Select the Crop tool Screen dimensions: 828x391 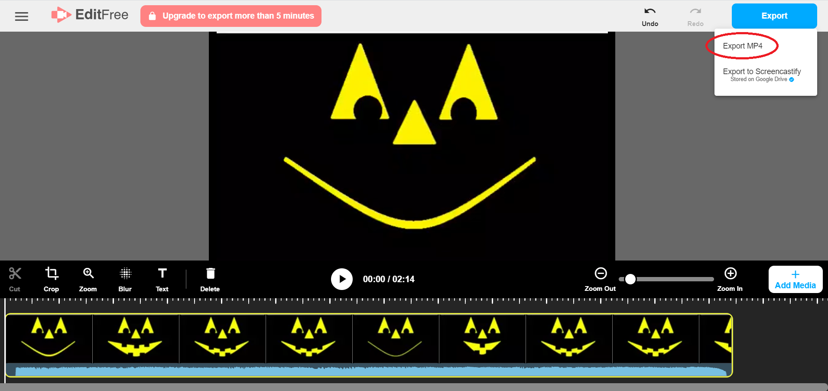pyautogui.click(x=51, y=279)
